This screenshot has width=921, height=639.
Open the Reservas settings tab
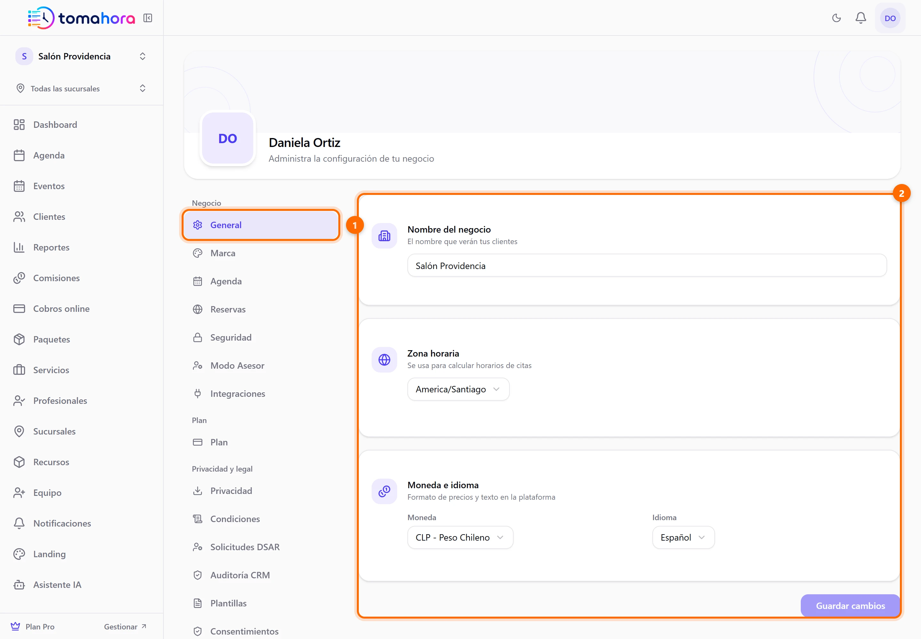[x=261, y=309]
